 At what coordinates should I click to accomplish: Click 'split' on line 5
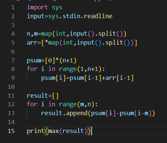coord(114,43)
